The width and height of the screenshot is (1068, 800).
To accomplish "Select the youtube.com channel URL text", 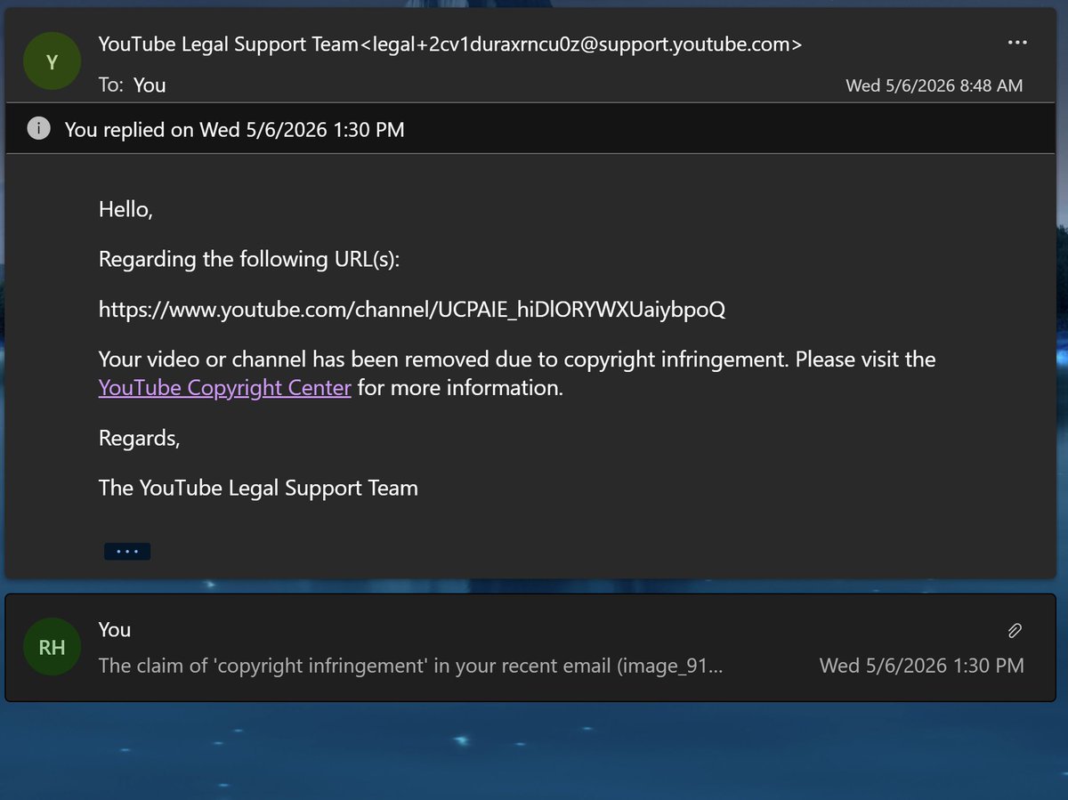I will point(412,310).
